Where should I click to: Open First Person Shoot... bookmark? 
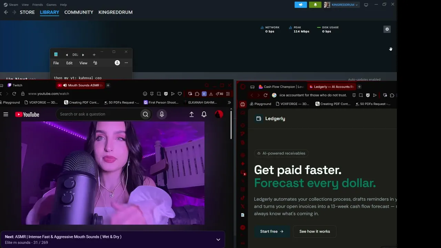161,102
